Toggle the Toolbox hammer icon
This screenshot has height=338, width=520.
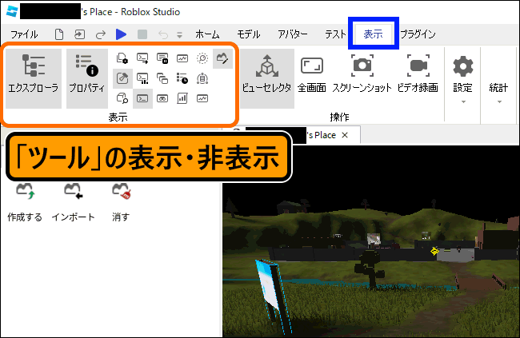[x=122, y=78]
